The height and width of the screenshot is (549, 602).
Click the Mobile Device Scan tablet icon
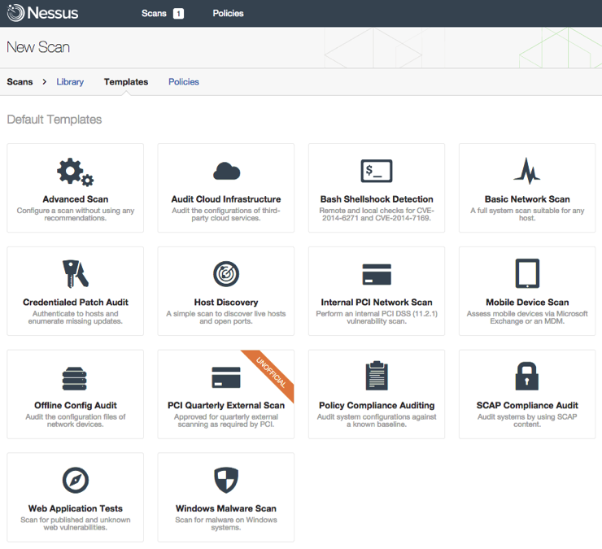[x=527, y=274]
